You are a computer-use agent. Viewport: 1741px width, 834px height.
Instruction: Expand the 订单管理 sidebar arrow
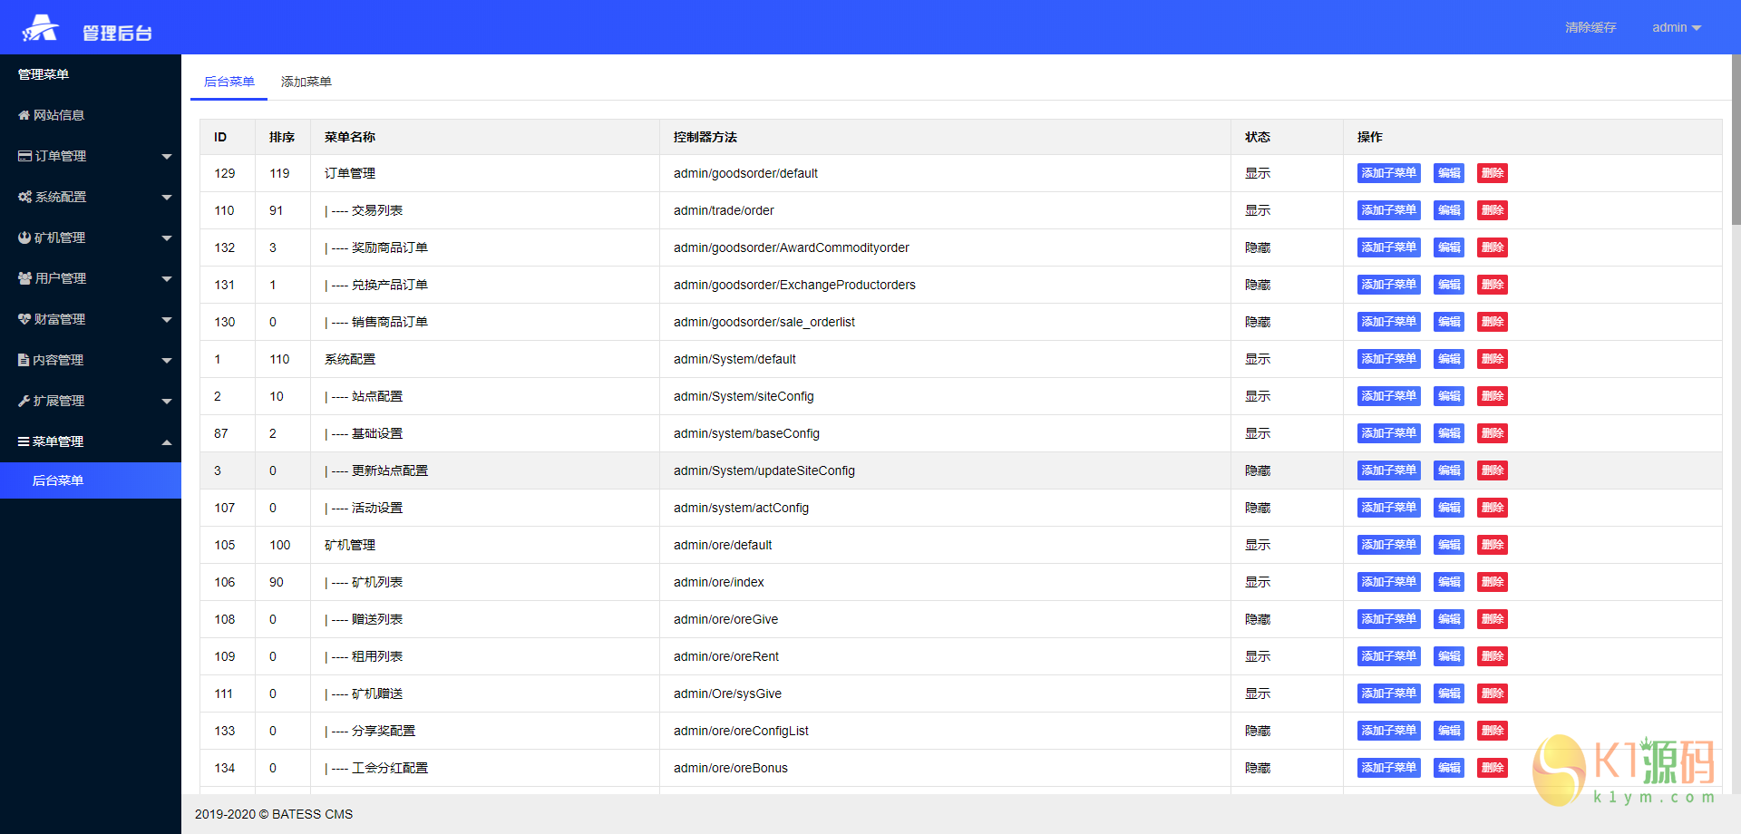pyautogui.click(x=167, y=156)
